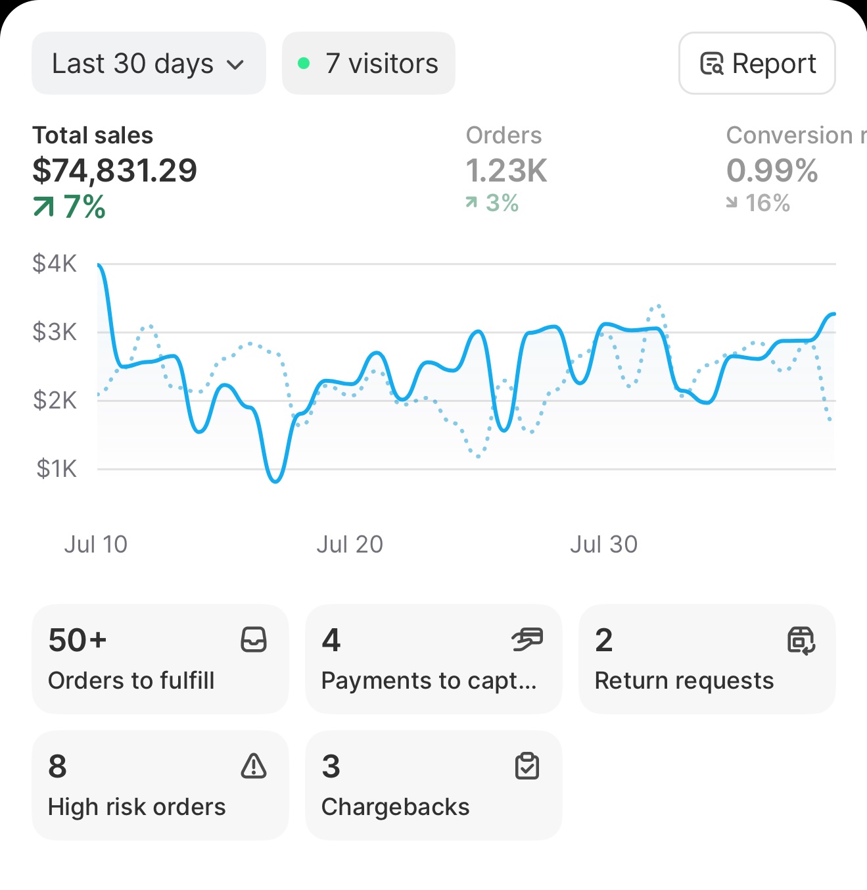Toggle the 7 visitors pill
The width and height of the screenshot is (867, 890).
click(x=368, y=62)
